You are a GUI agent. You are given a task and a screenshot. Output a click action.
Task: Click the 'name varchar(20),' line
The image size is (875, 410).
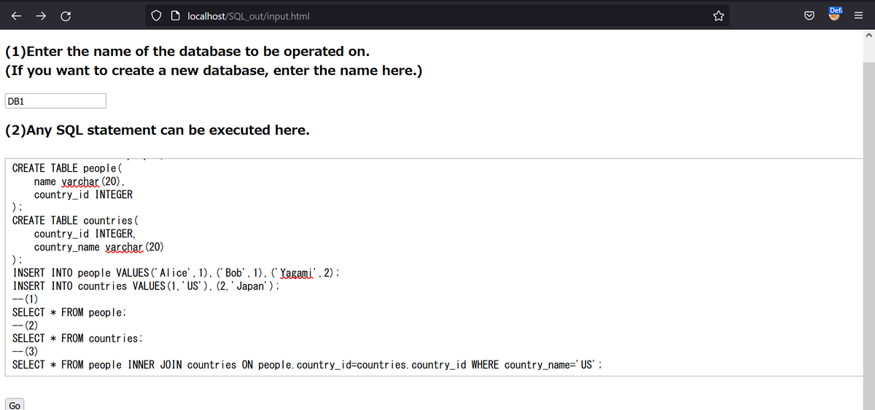click(80, 181)
